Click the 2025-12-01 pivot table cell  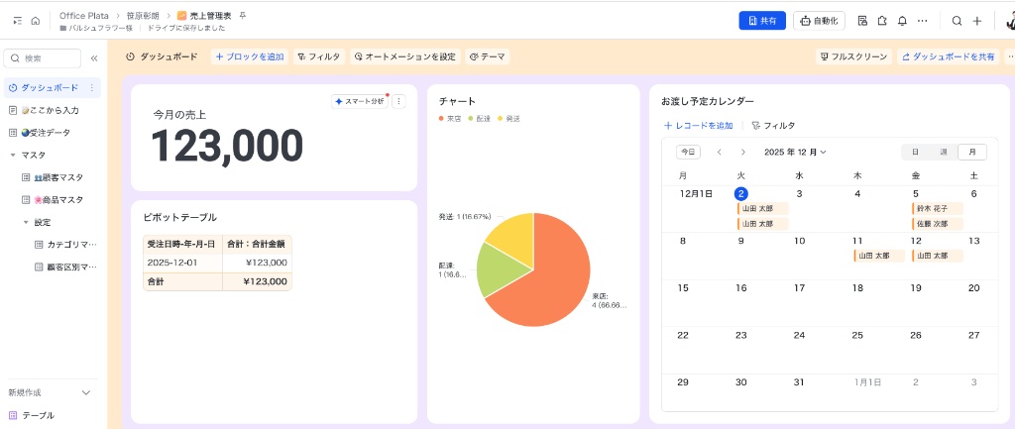(x=182, y=263)
